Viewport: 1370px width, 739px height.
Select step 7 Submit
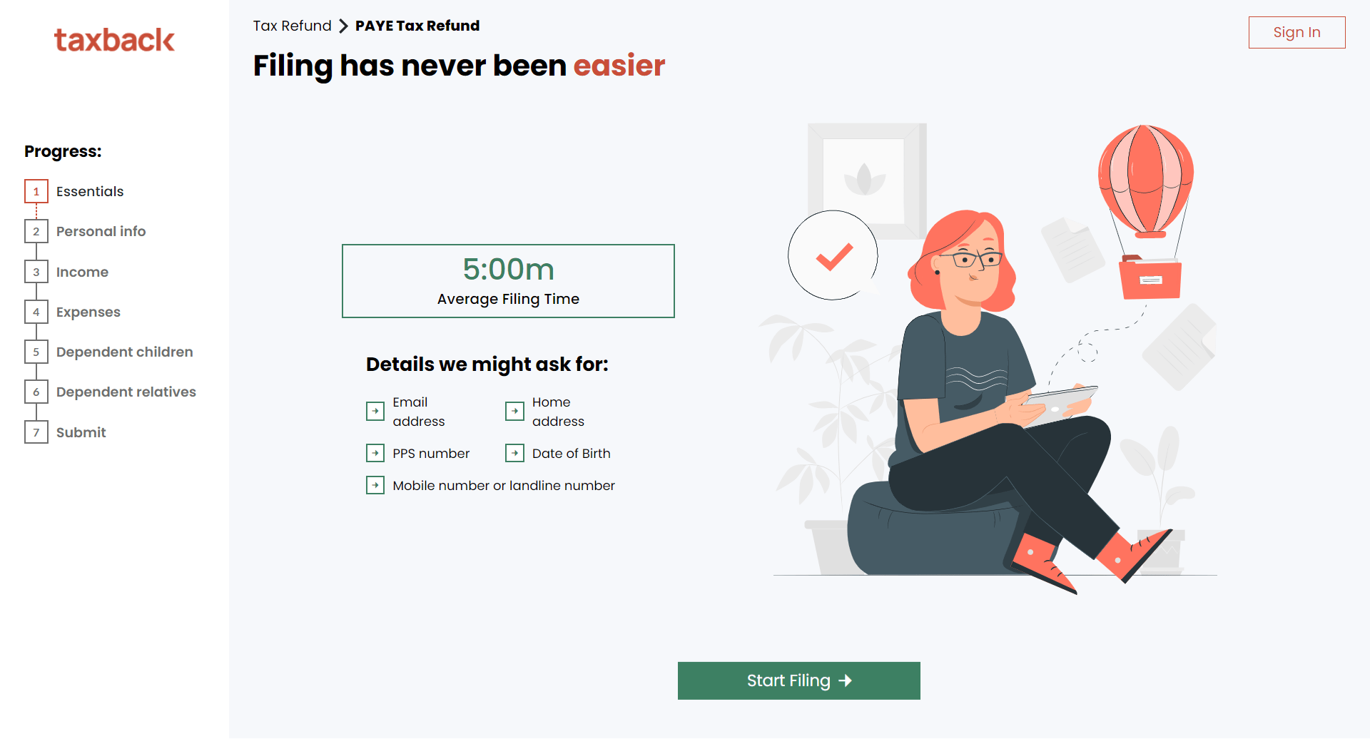tap(81, 432)
